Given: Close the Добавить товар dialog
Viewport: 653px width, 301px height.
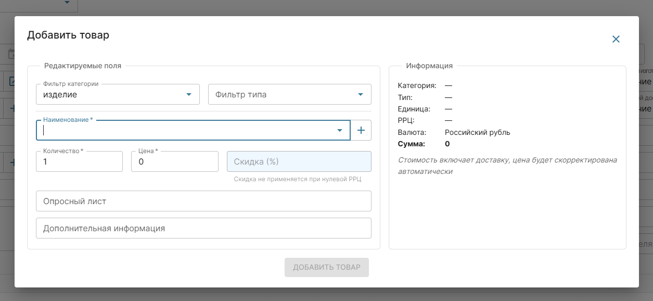Looking at the screenshot, I should point(616,39).
